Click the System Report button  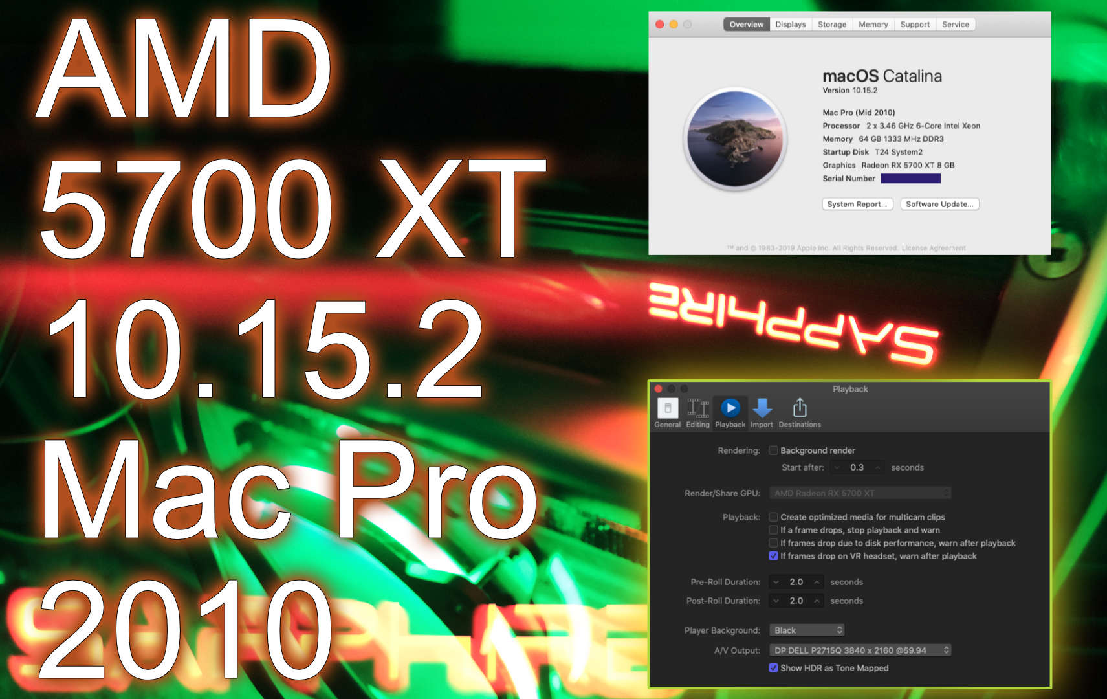coord(857,204)
